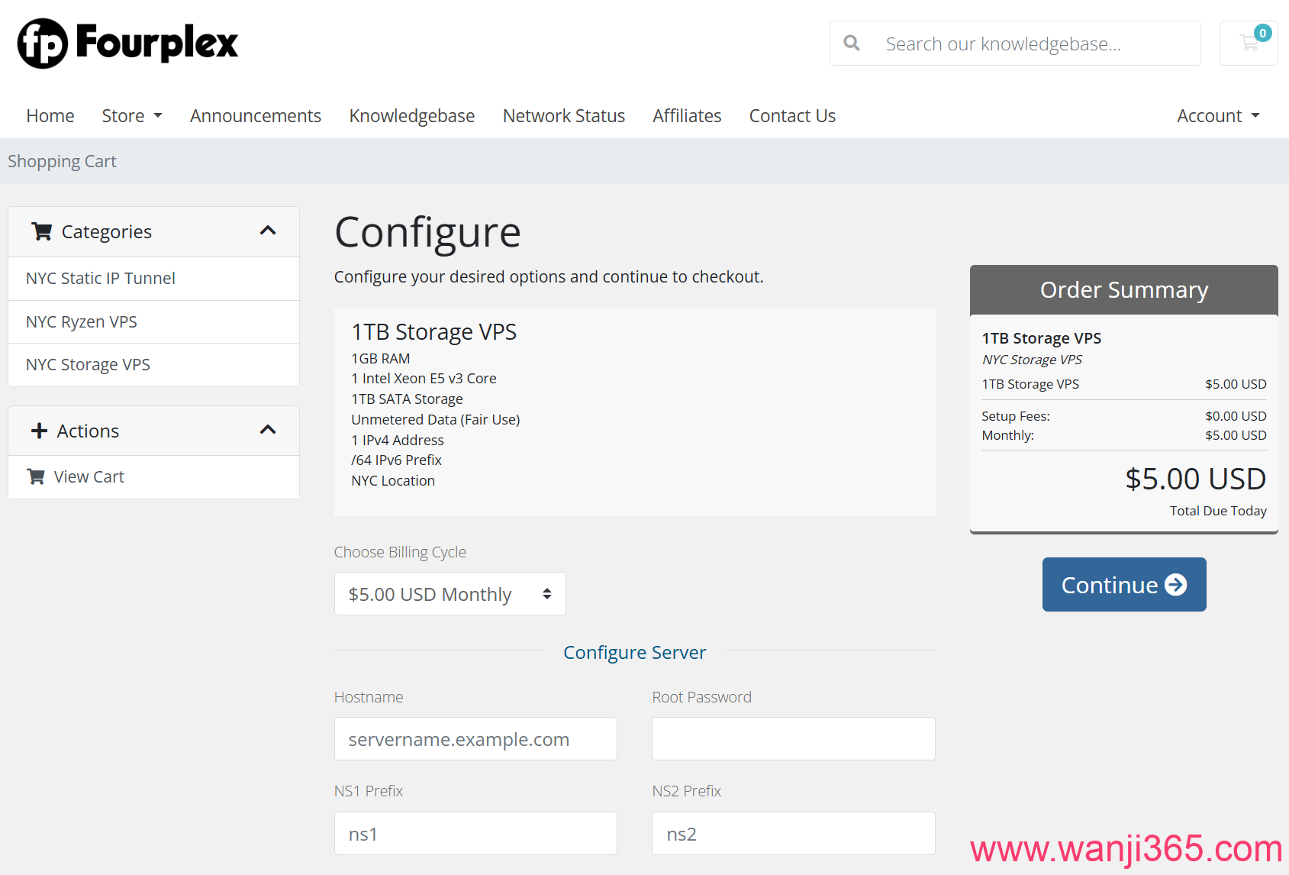Select NYC Ryzen VPS category

[82, 321]
